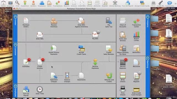Open Adjust Quantity On Hand

(x=123, y=50)
